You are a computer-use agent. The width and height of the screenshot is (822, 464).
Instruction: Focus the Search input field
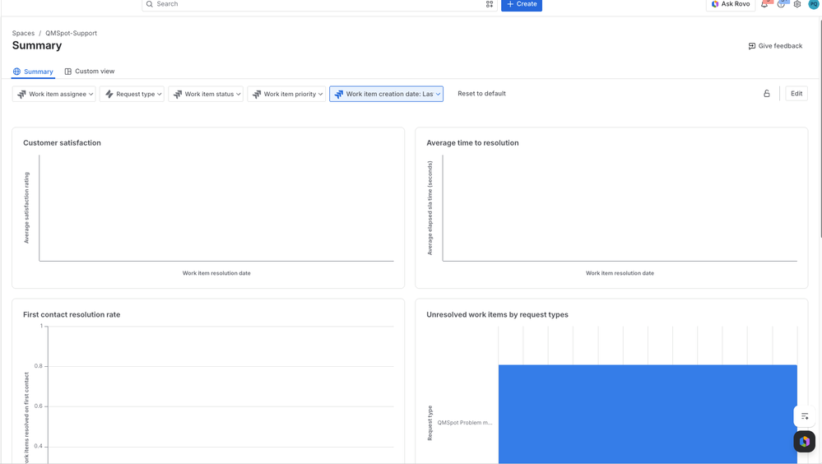pyautogui.click(x=318, y=4)
